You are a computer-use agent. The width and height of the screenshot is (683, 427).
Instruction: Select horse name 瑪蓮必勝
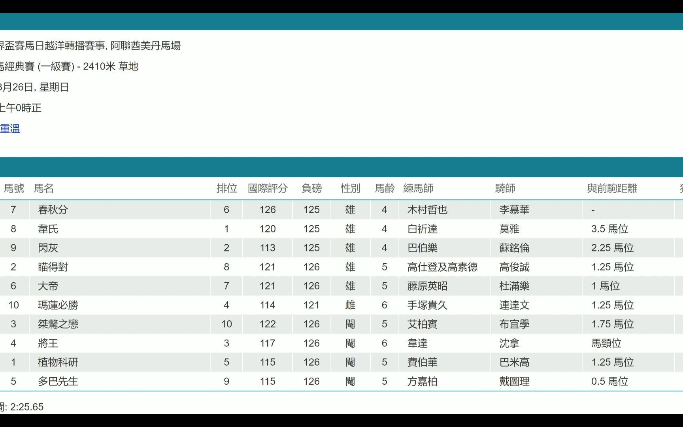58,305
